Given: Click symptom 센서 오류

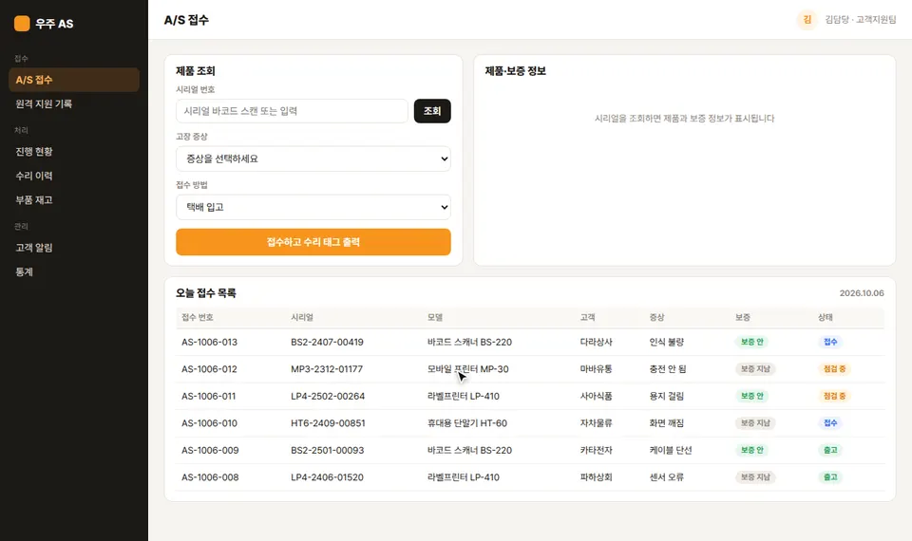Looking at the screenshot, I should point(667,477).
